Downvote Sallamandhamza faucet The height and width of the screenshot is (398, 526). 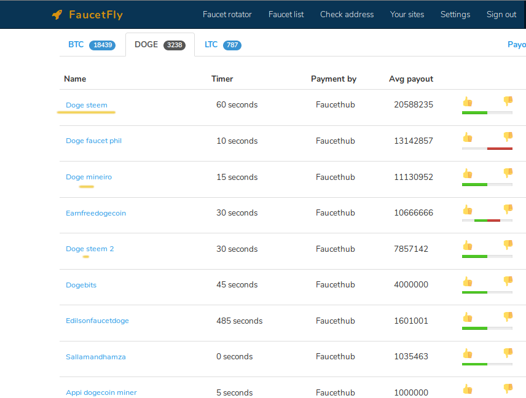pyautogui.click(x=508, y=353)
